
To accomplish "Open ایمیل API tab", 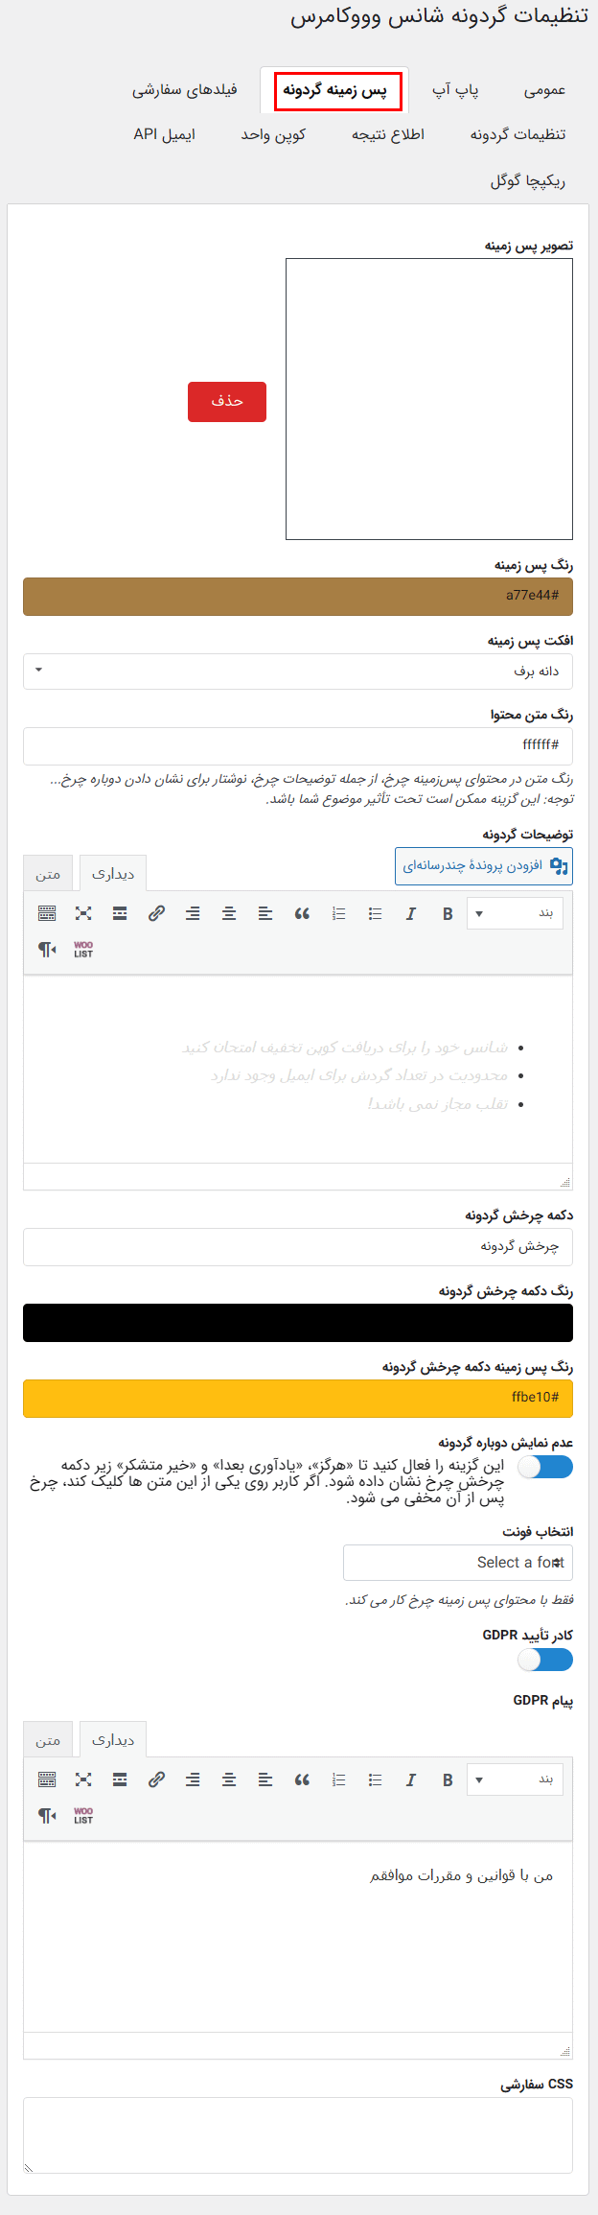I will click(x=164, y=134).
